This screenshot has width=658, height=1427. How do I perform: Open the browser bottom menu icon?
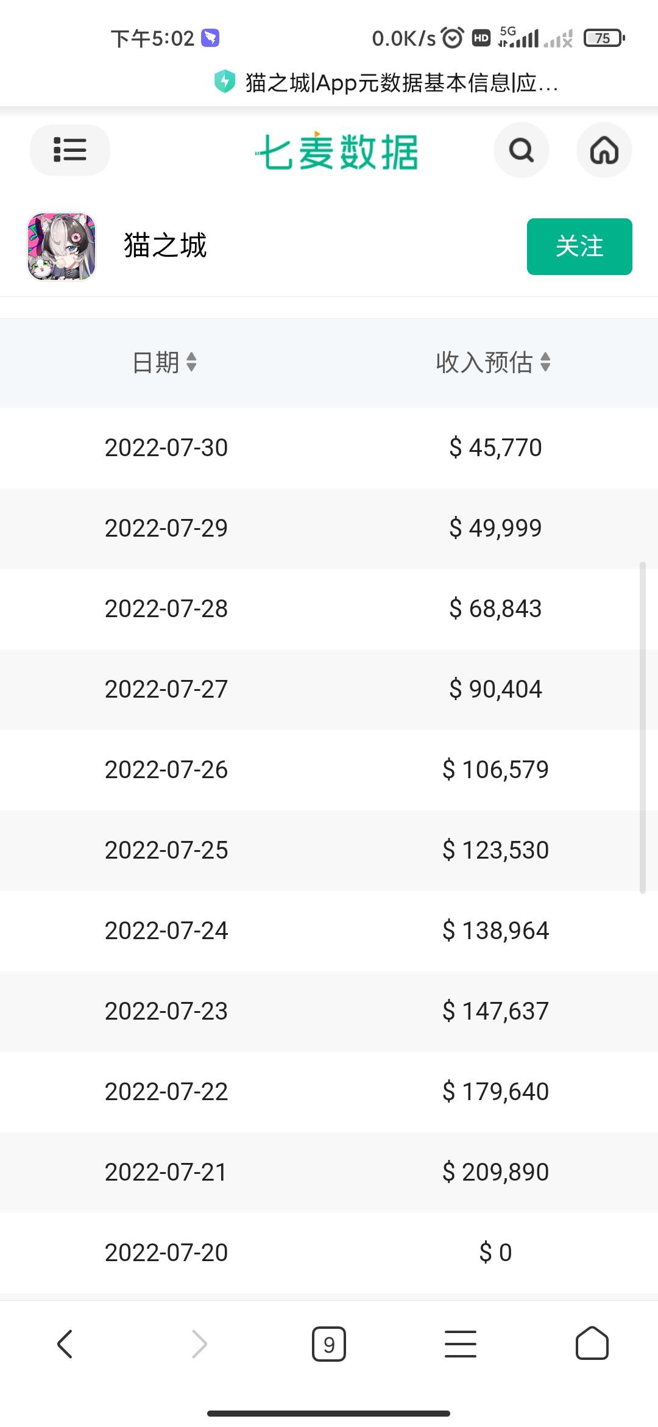[460, 1344]
